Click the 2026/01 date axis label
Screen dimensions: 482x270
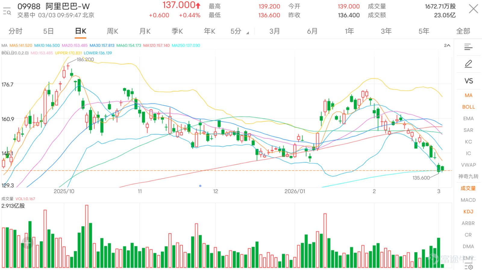pos(295,191)
